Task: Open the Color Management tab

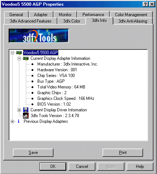Action: coord(131,15)
